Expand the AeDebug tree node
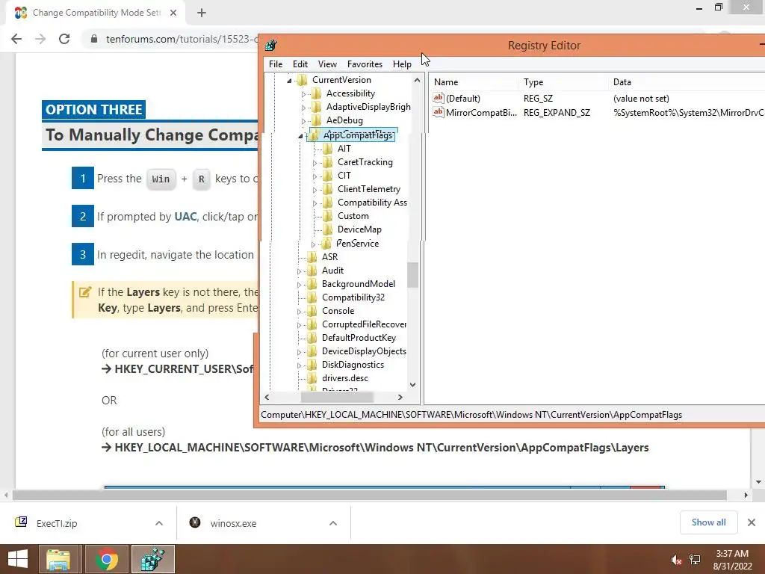This screenshot has height=574, width=765. [x=303, y=120]
